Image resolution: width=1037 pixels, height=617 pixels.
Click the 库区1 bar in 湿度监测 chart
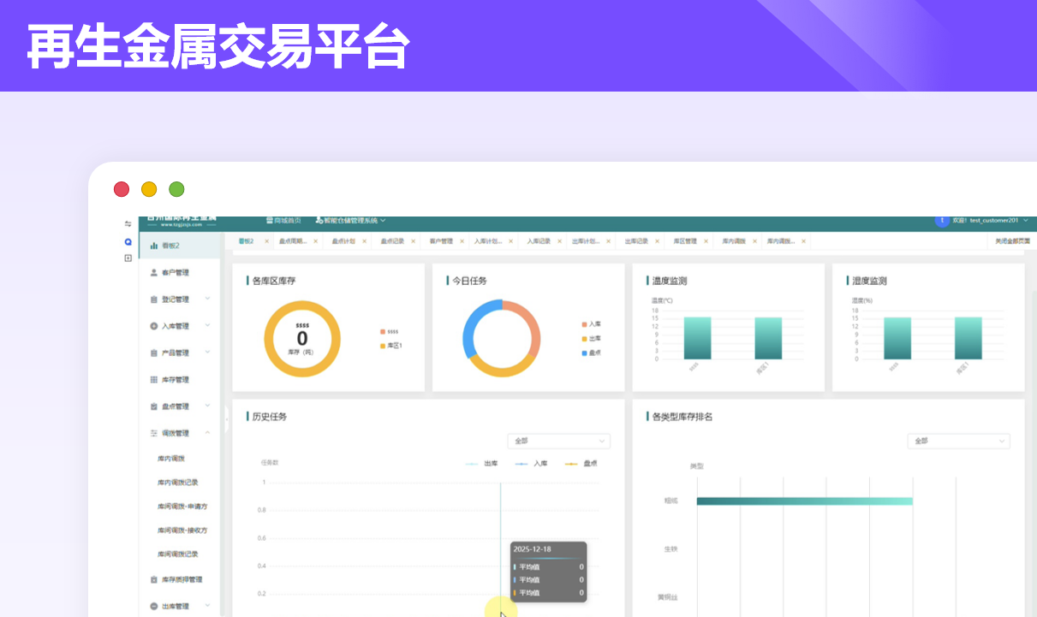(x=968, y=338)
